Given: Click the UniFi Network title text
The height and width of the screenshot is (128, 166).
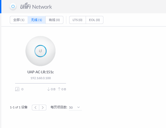Looking at the screenshot, I should (36, 6).
